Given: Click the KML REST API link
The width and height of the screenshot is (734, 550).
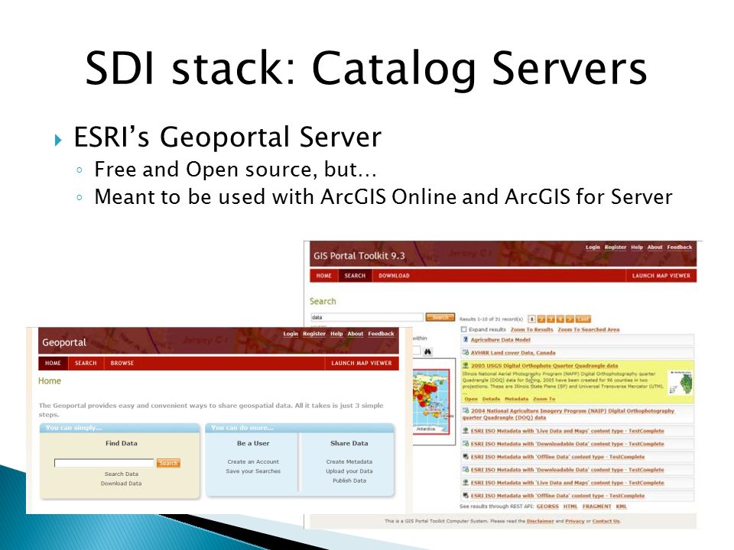Looking at the screenshot, I should pyautogui.click(x=621, y=506).
